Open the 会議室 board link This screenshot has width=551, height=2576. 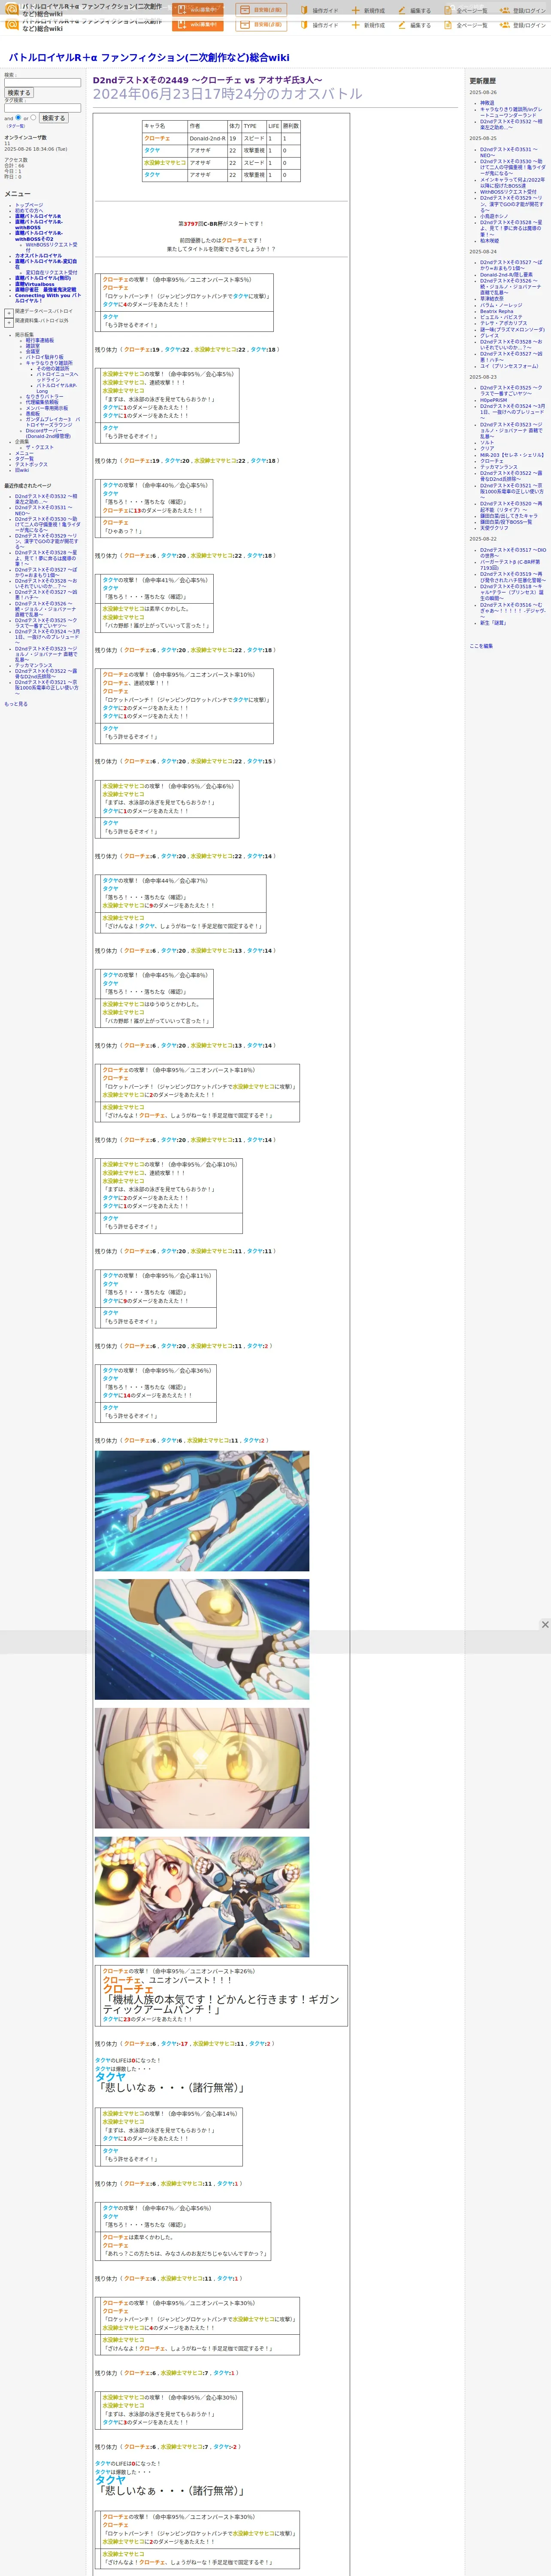(x=33, y=351)
